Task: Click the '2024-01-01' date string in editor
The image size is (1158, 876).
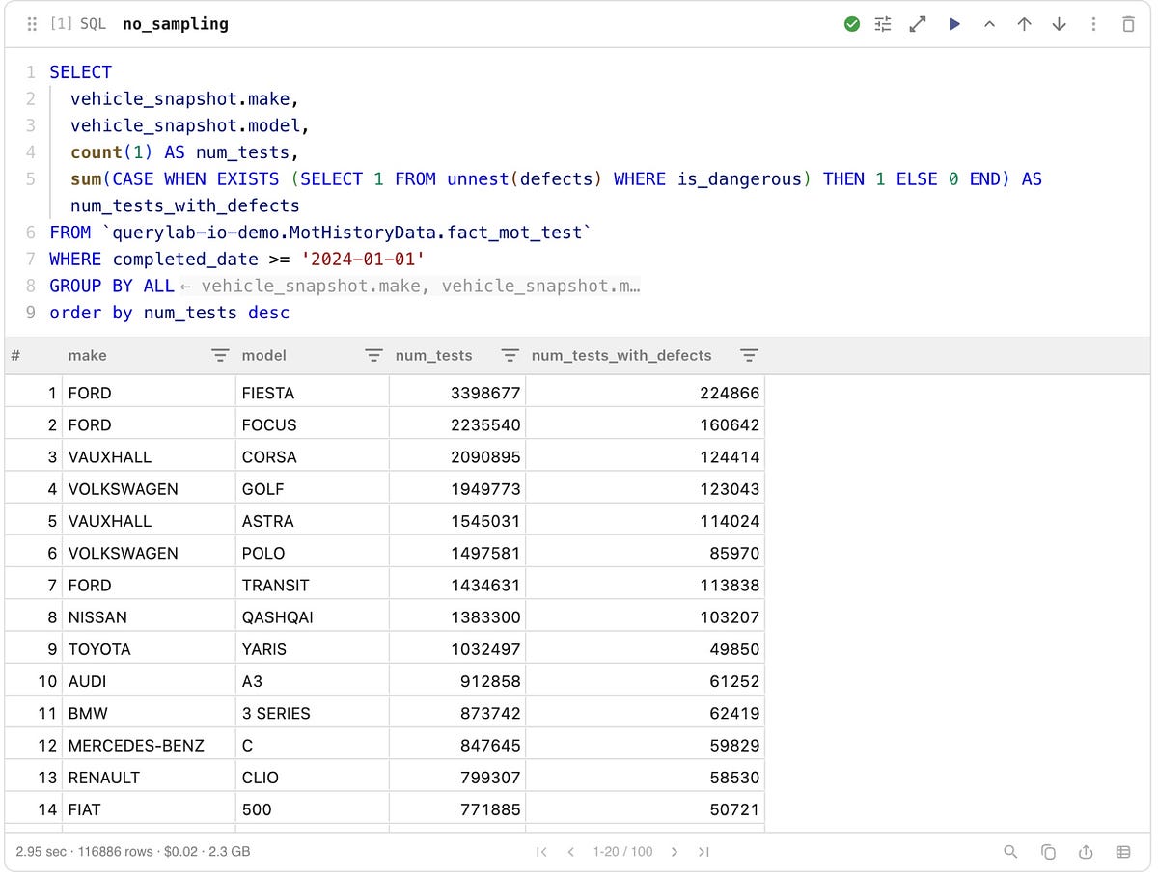Action: tap(361, 259)
